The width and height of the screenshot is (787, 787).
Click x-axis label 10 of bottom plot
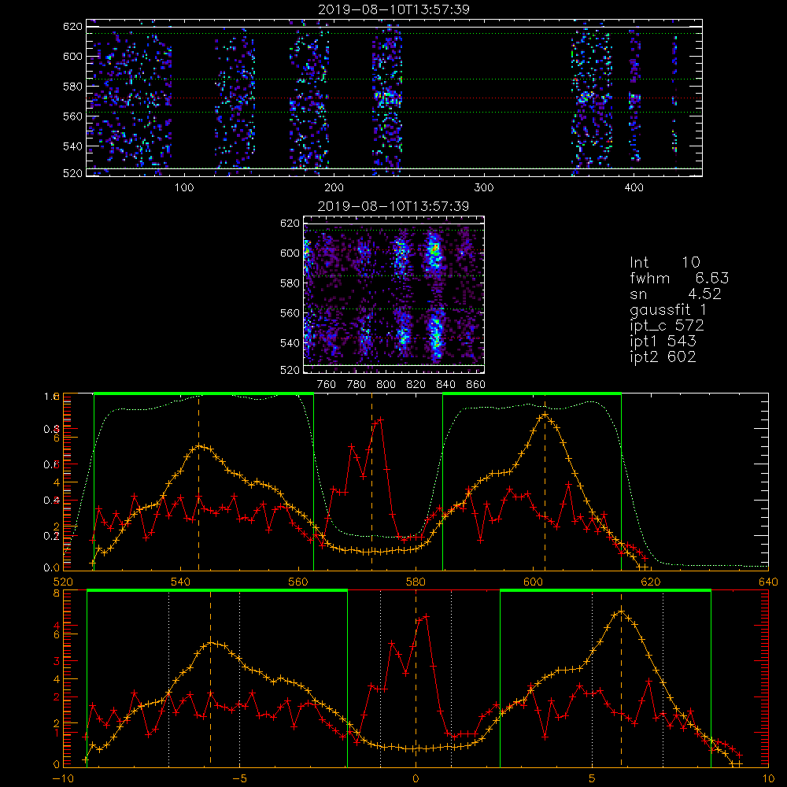point(768,779)
